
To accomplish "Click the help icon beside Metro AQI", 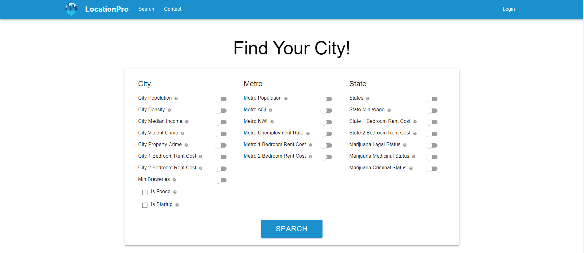I will [x=270, y=110].
